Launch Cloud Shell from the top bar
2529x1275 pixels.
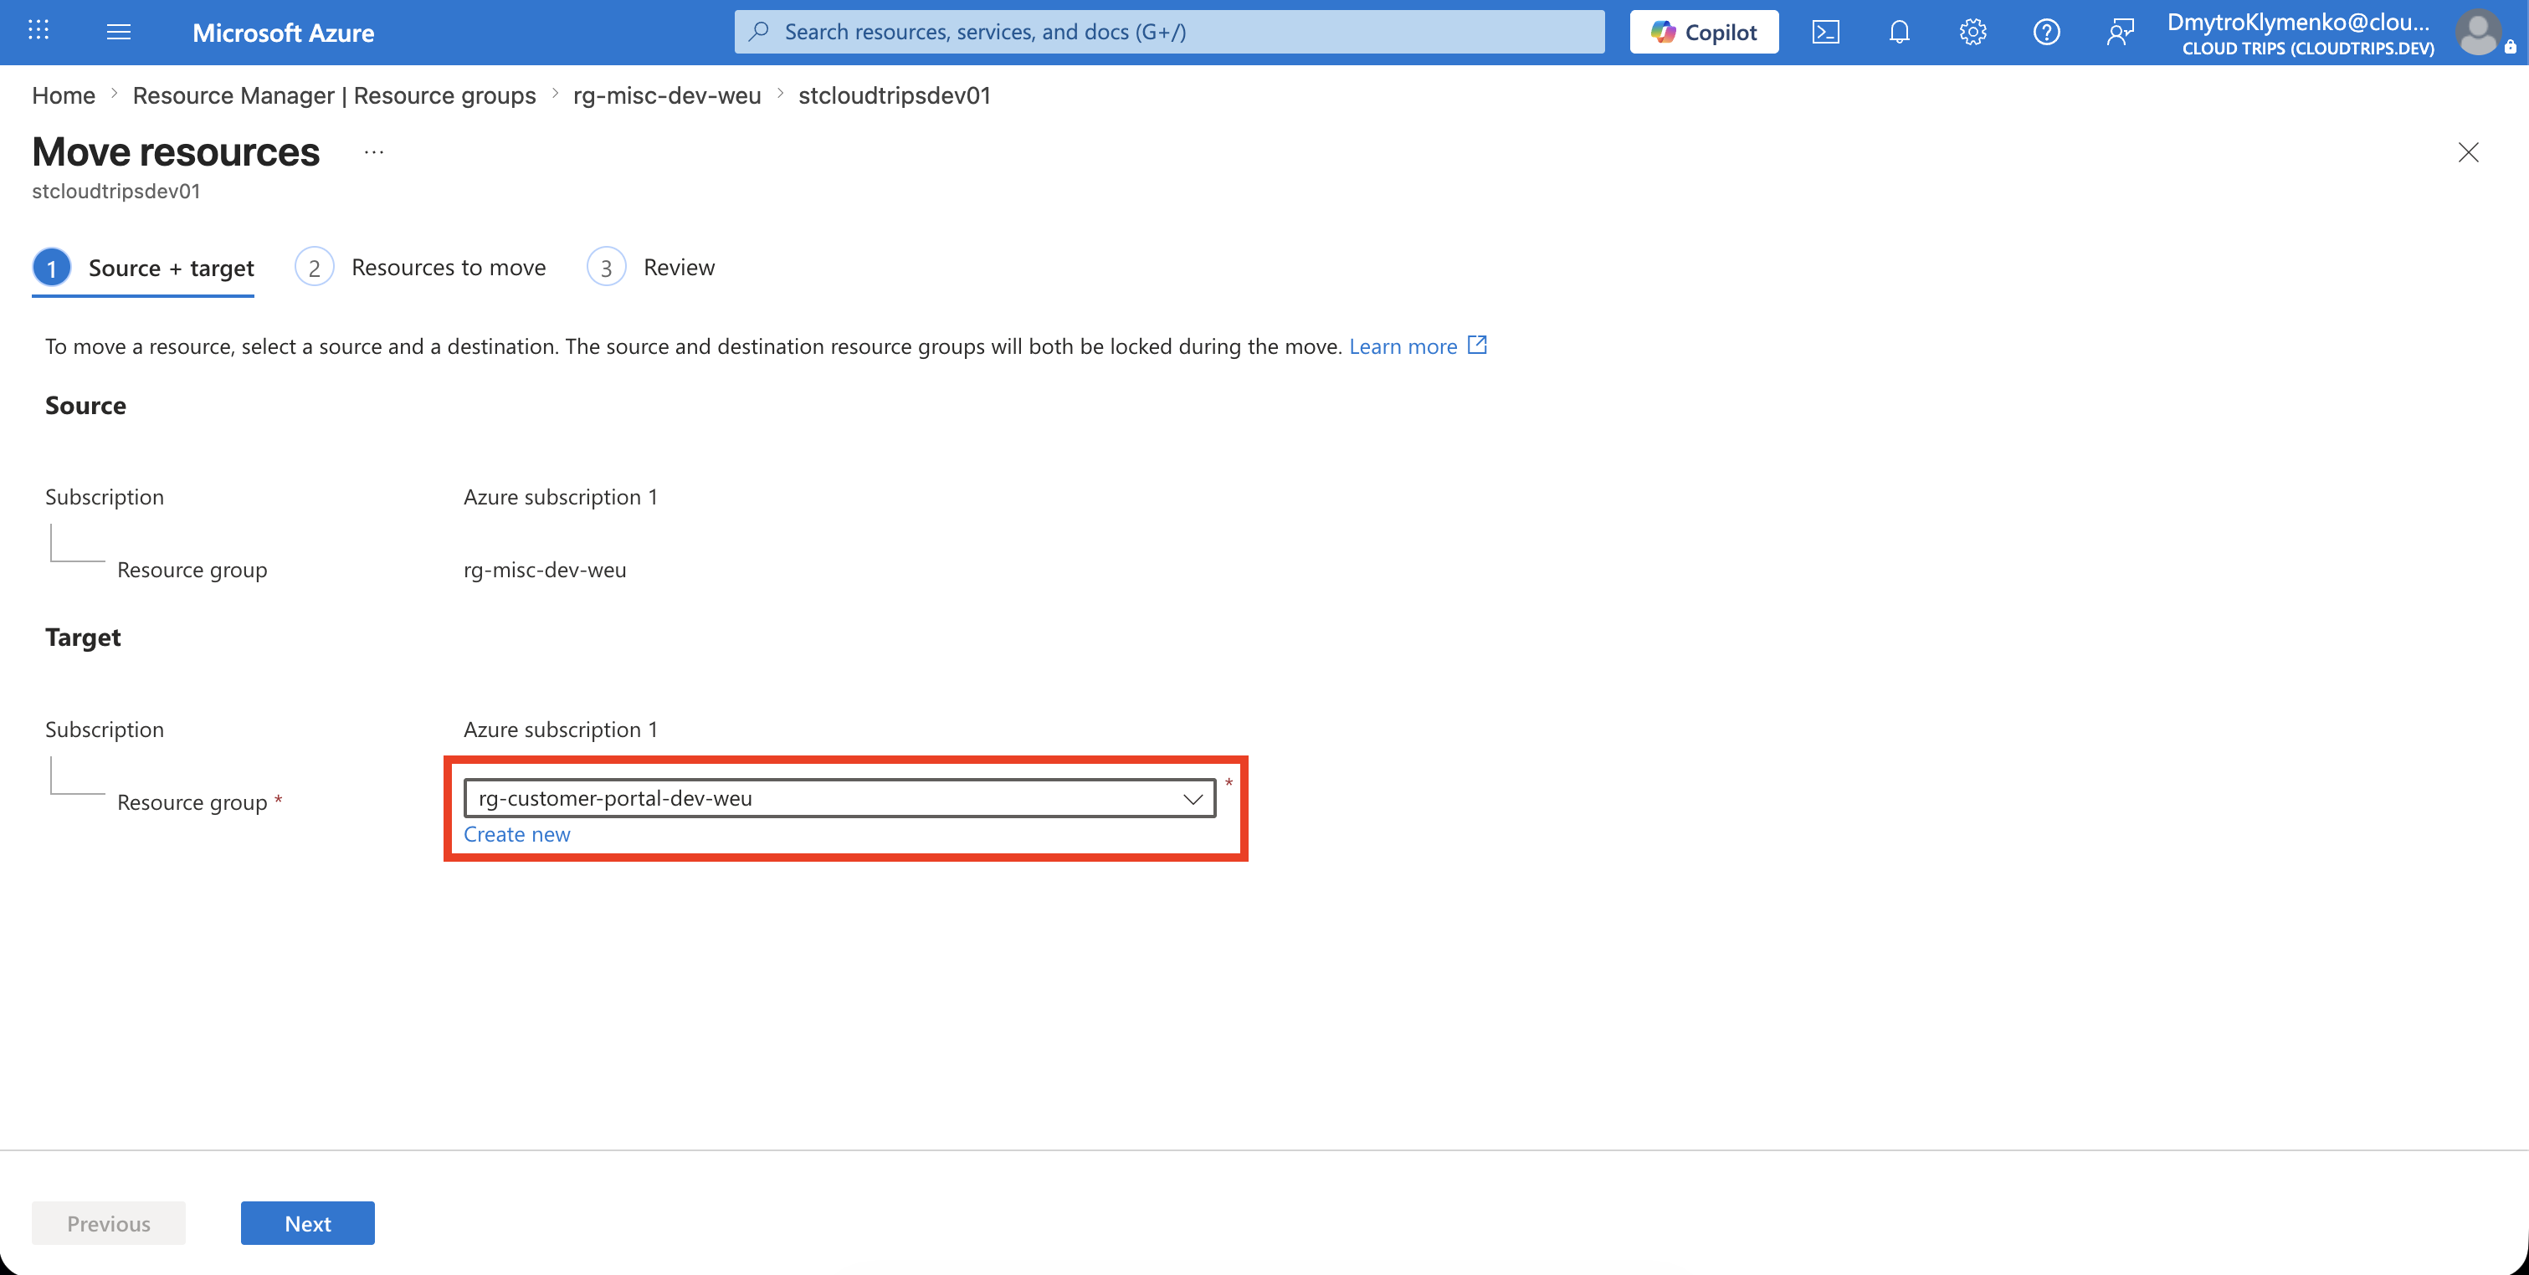point(1826,32)
